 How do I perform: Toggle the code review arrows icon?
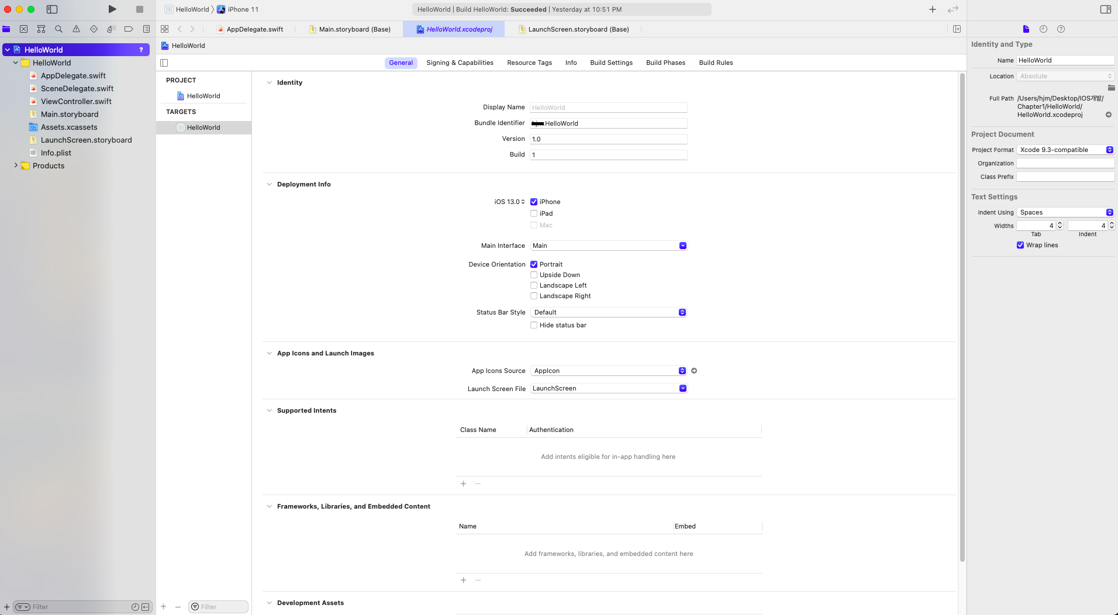(953, 9)
